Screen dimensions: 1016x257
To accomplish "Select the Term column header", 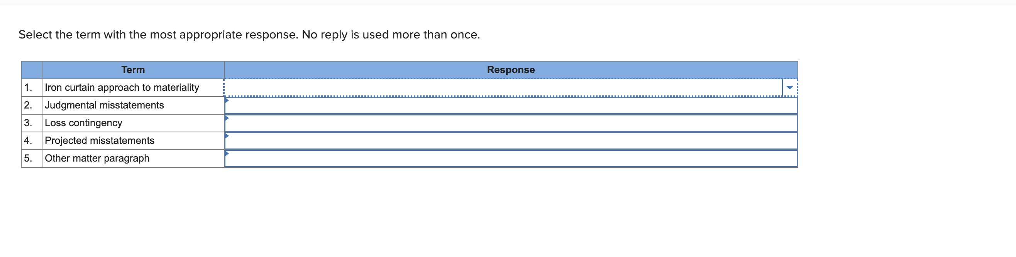I will [132, 70].
